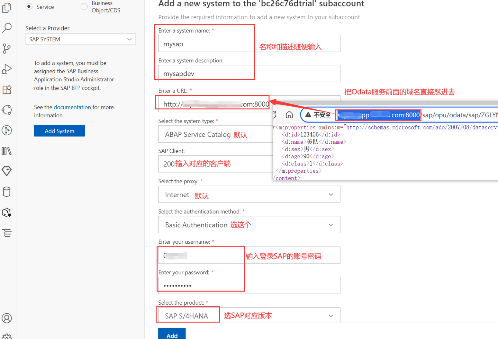498x339 pixels.
Task: Click the d:class 1 XML line
Action: 312,164
